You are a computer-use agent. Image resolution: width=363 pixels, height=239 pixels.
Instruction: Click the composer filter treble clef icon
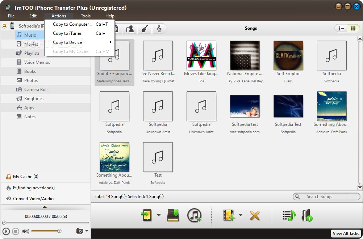pos(159,29)
